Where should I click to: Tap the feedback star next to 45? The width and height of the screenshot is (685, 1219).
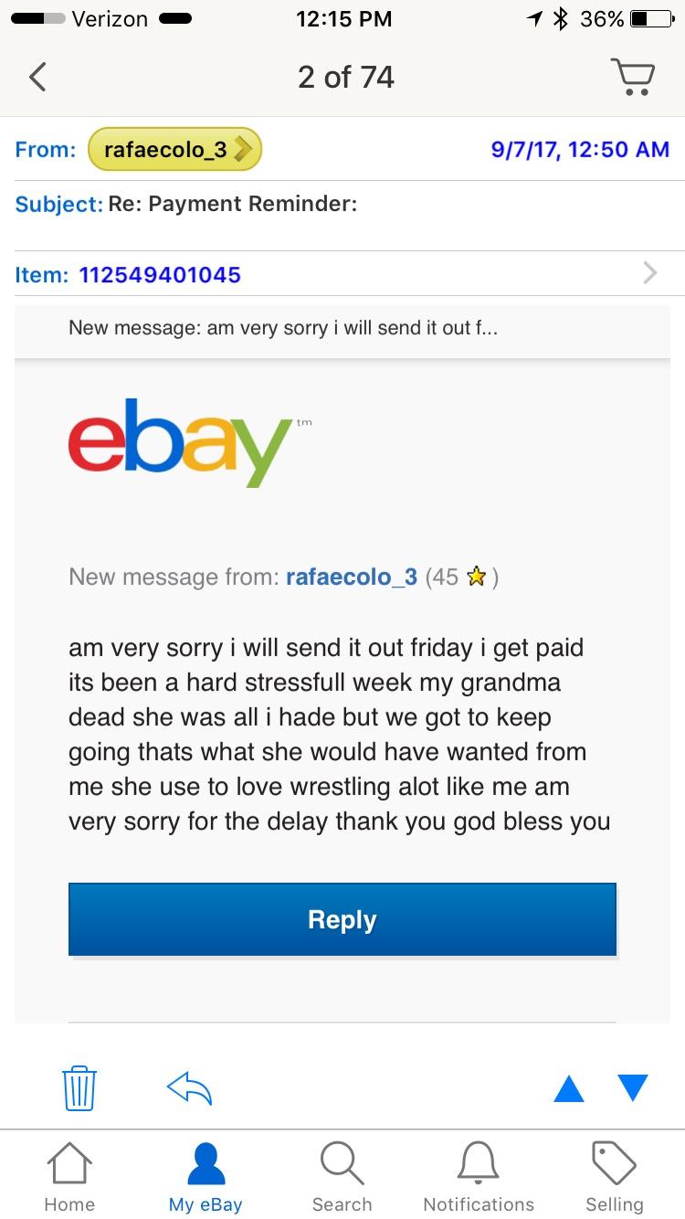coord(475,577)
